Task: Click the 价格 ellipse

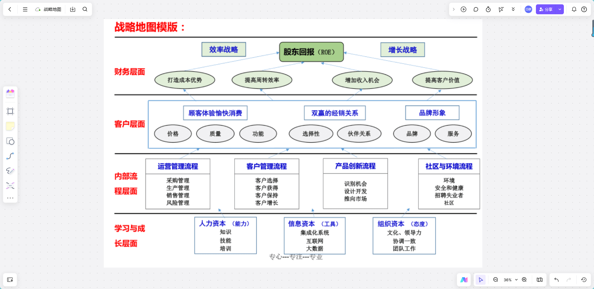Action: point(173,134)
